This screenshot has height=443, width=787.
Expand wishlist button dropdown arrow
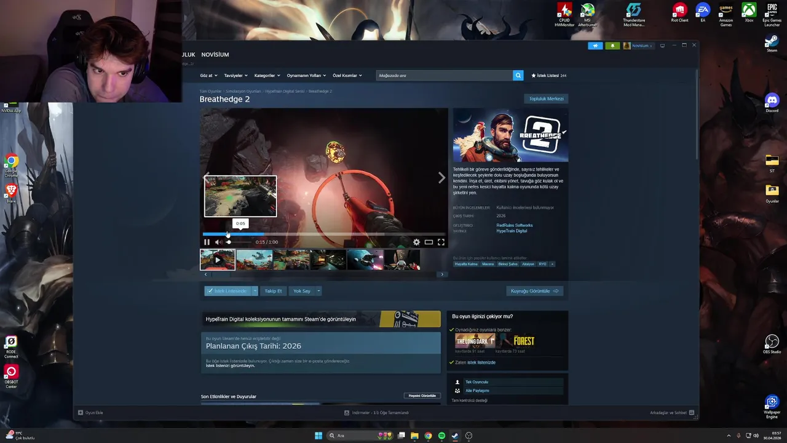pyautogui.click(x=255, y=291)
